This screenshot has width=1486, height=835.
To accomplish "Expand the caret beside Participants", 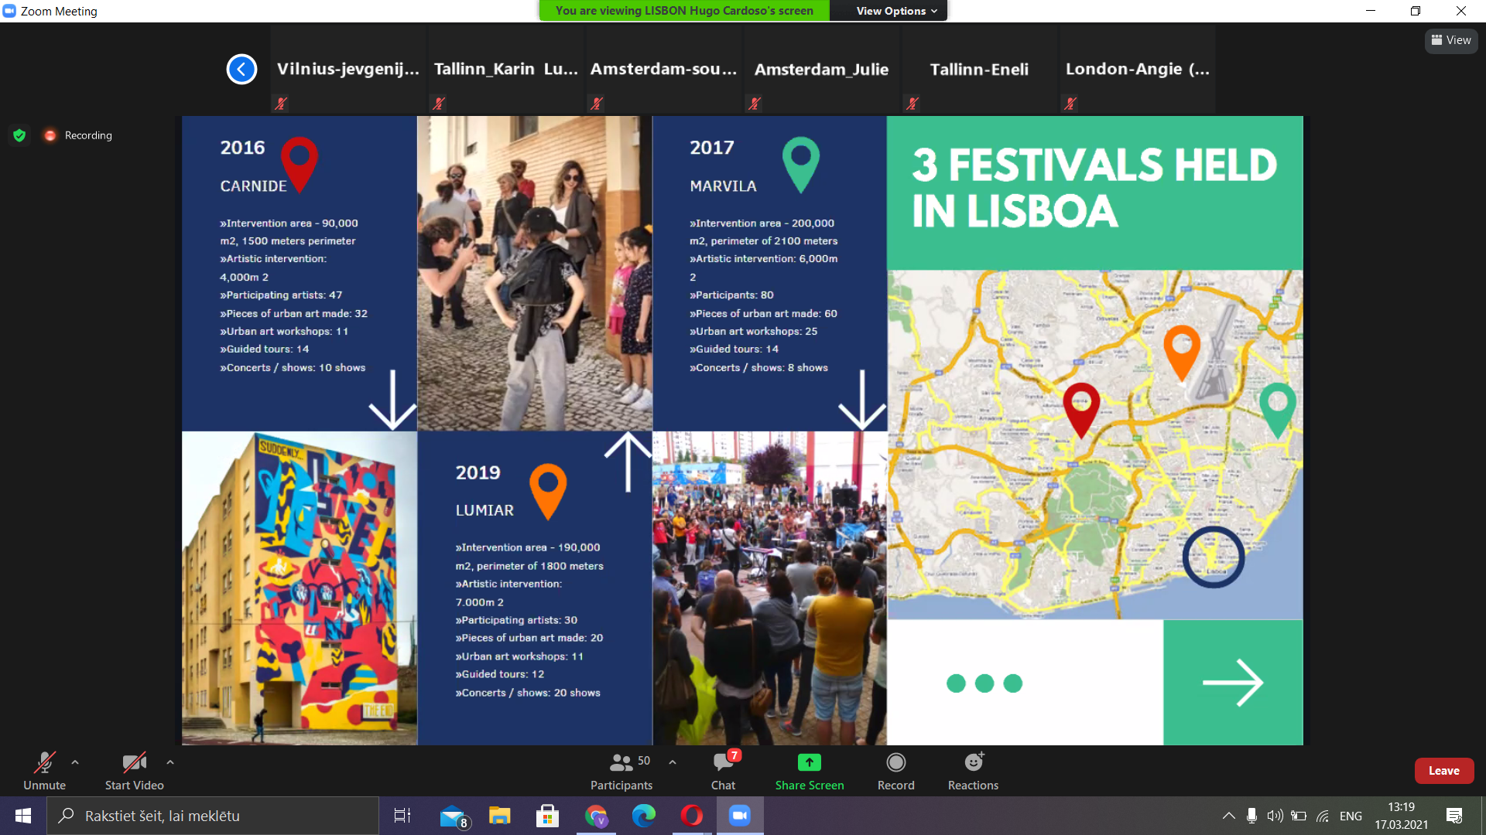I will pos(673,762).
